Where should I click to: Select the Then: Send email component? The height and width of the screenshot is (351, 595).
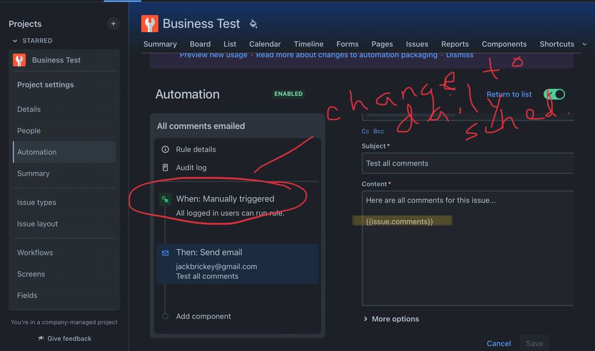(x=237, y=264)
